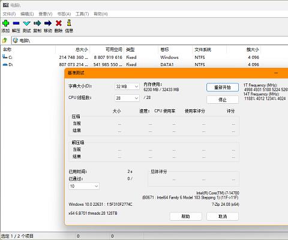Screen dimensions: 288x240
Task: Click the 'DATA1' label cell
Action: [167, 65]
